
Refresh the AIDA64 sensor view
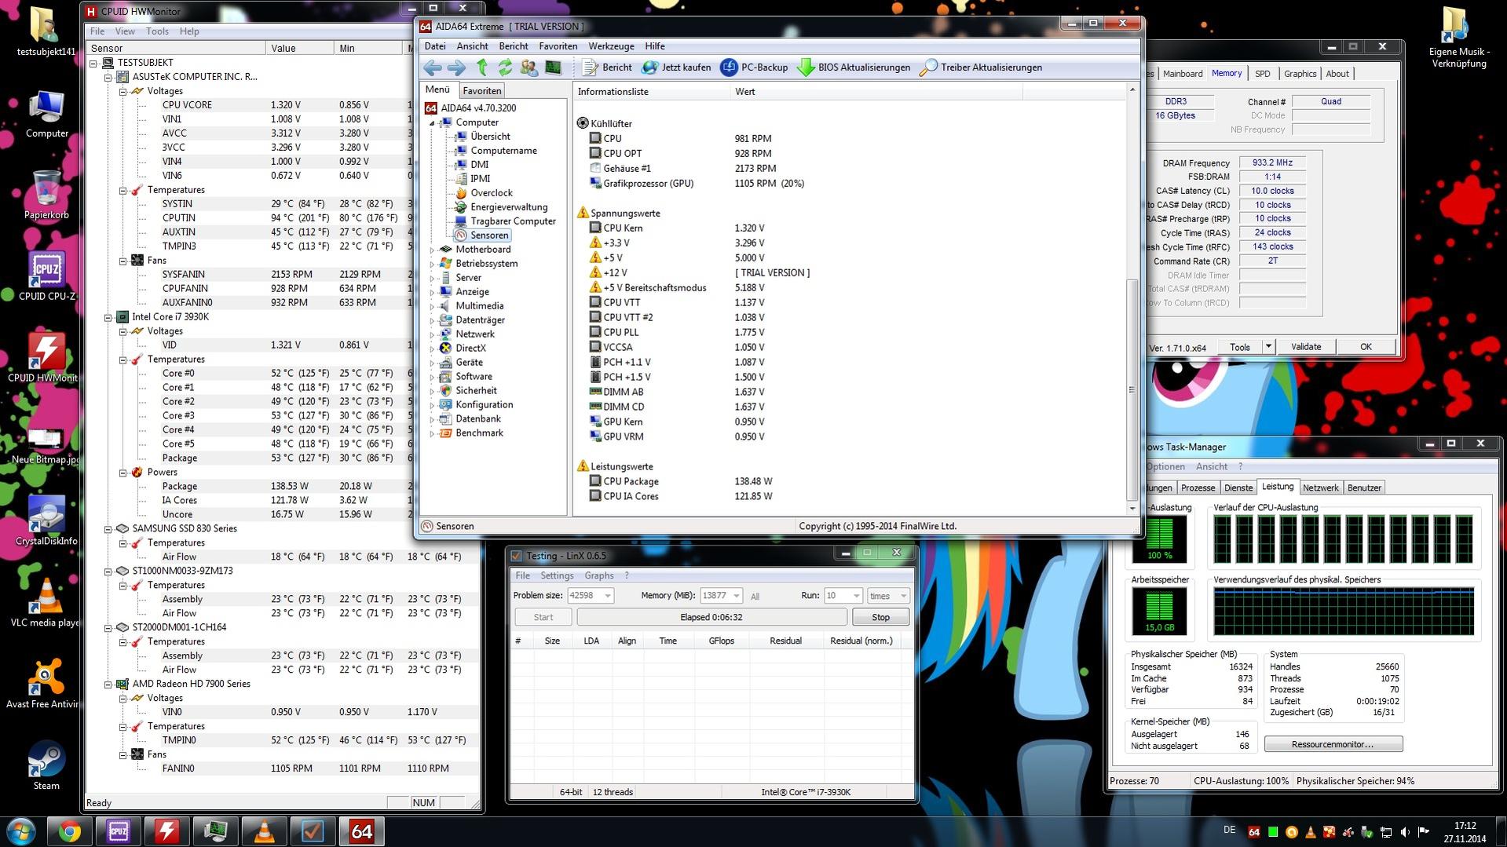(x=505, y=68)
